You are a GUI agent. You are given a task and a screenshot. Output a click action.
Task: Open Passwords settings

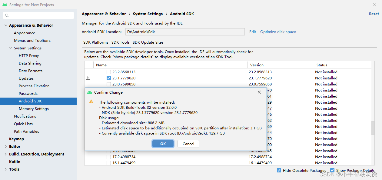point(28,94)
